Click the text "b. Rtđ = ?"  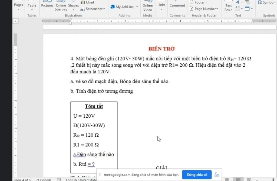84,164
